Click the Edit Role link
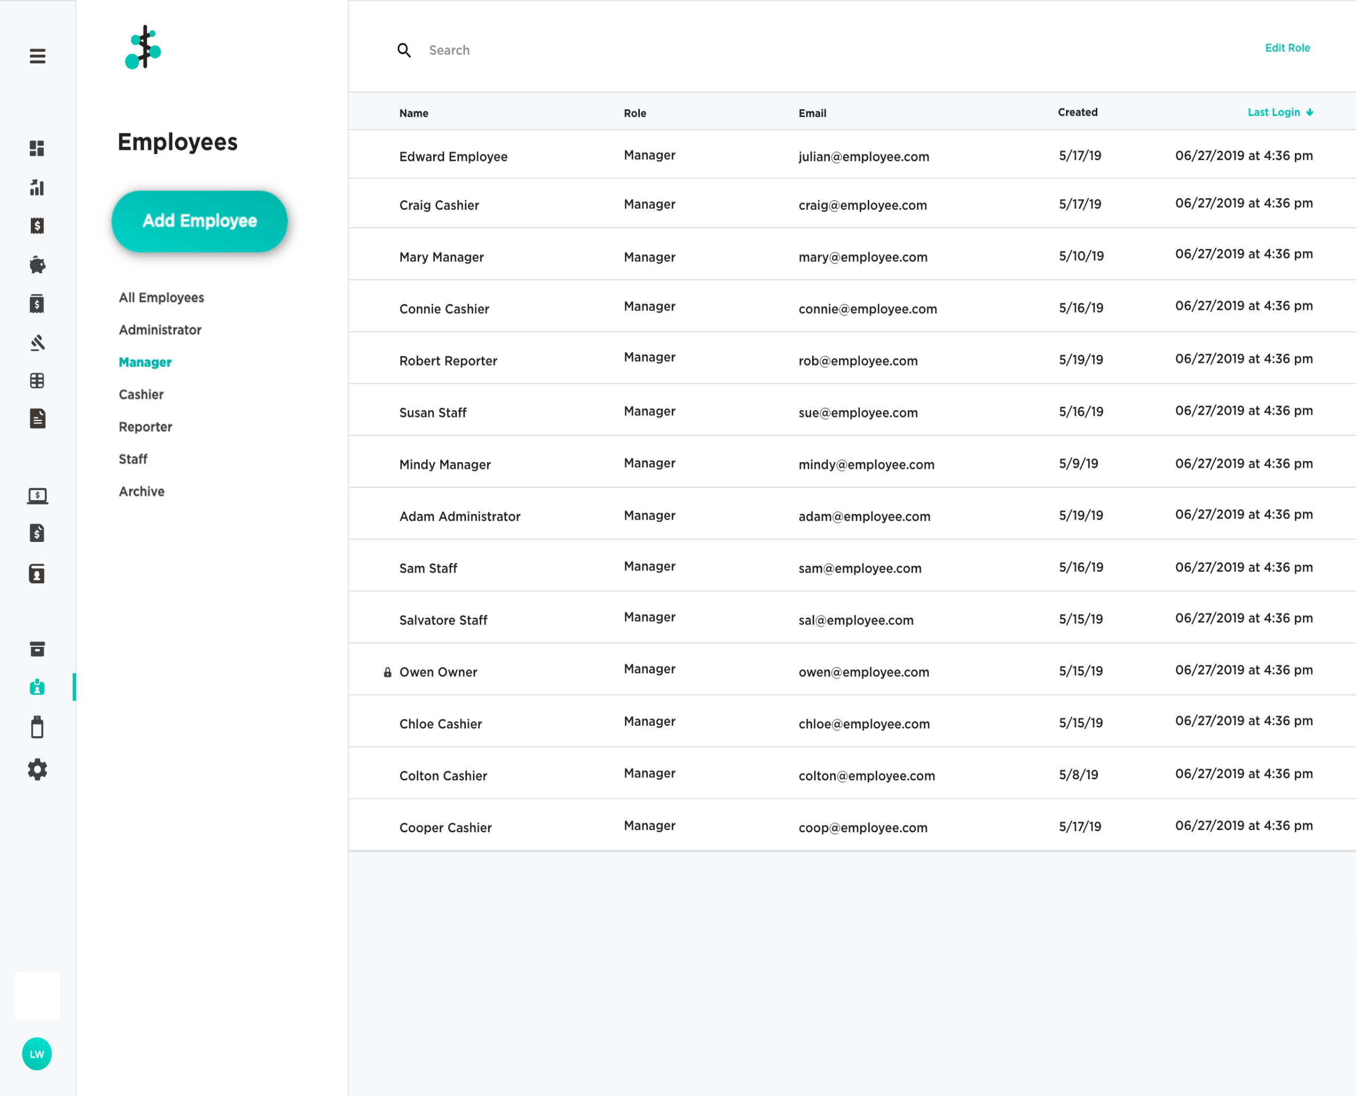This screenshot has height=1096, width=1357. coord(1287,48)
